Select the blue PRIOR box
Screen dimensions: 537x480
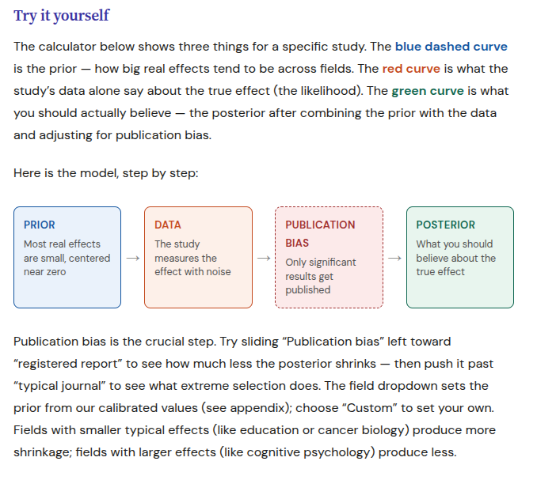click(x=67, y=258)
